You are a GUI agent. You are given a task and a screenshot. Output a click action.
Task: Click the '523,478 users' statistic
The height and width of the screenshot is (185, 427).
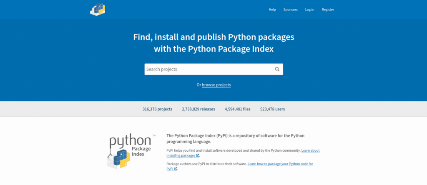coord(272,109)
